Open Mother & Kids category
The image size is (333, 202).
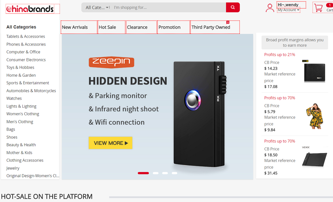point(19,152)
